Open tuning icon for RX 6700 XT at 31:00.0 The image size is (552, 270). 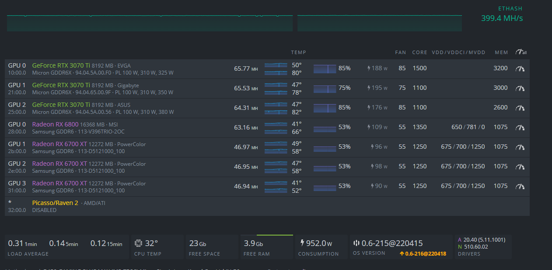pyautogui.click(x=520, y=186)
